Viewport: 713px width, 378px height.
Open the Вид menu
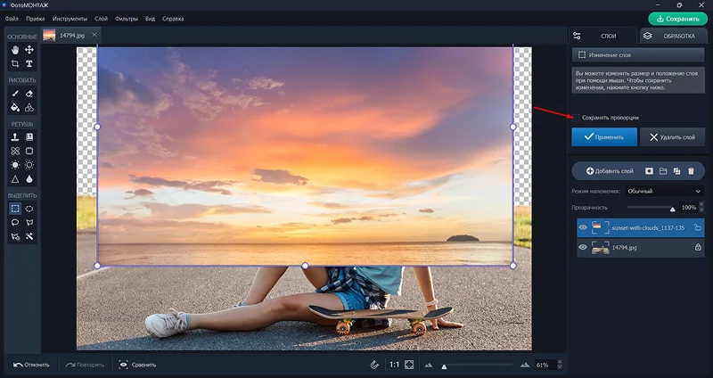pyautogui.click(x=150, y=19)
